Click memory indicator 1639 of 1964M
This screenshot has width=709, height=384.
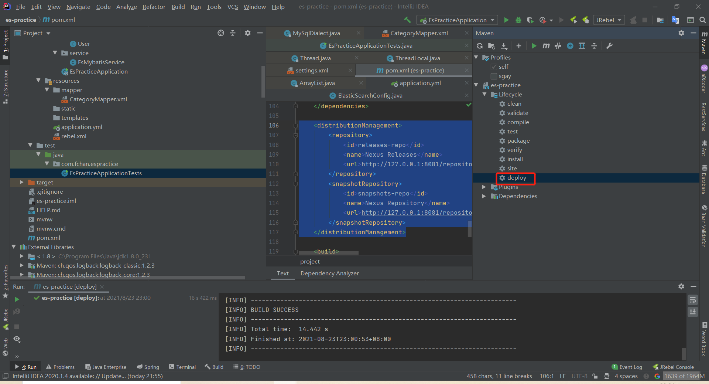684,376
